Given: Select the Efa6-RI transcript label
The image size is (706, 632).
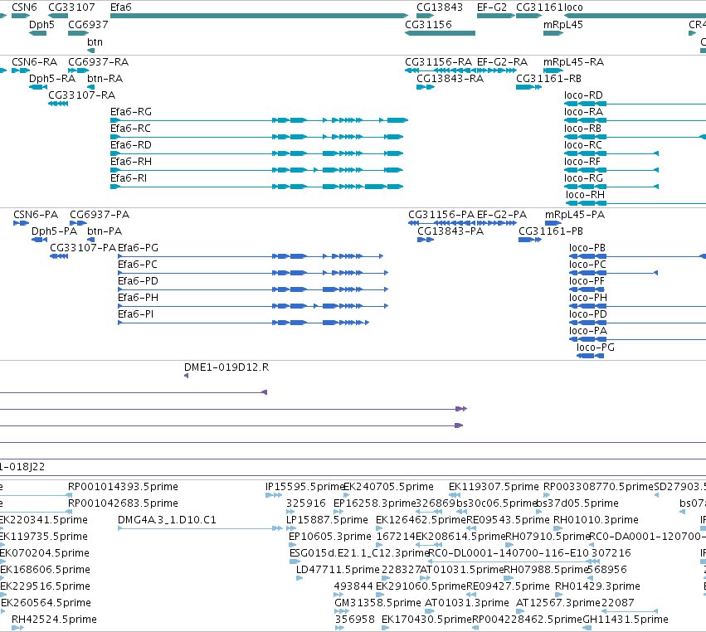Looking at the screenshot, I should click(129, 178).
